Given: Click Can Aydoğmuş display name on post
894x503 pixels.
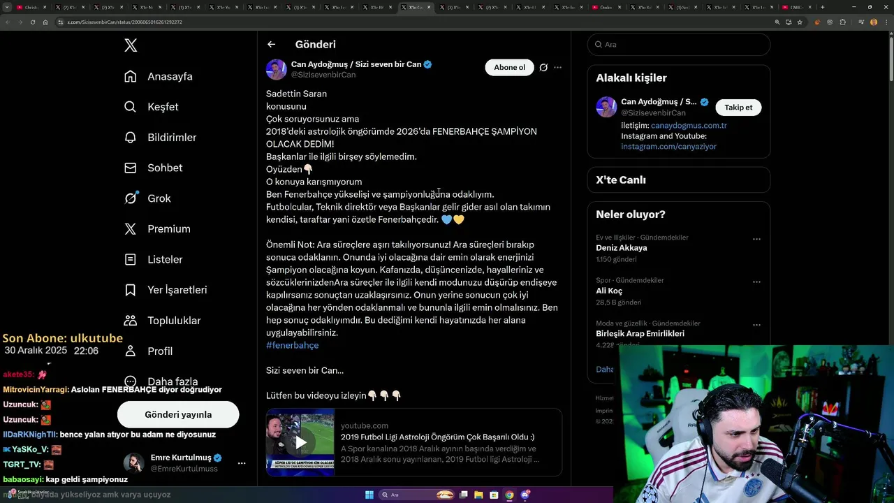Looking at the screenshot, I should 356,64.
